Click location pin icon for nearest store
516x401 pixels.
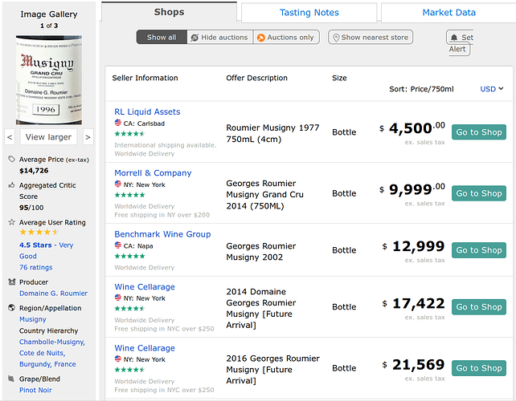coord(334,38)
